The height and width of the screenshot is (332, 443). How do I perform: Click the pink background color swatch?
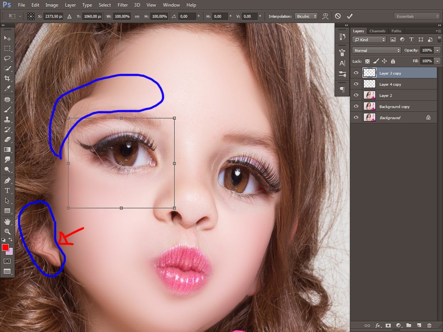coord(10,252)
